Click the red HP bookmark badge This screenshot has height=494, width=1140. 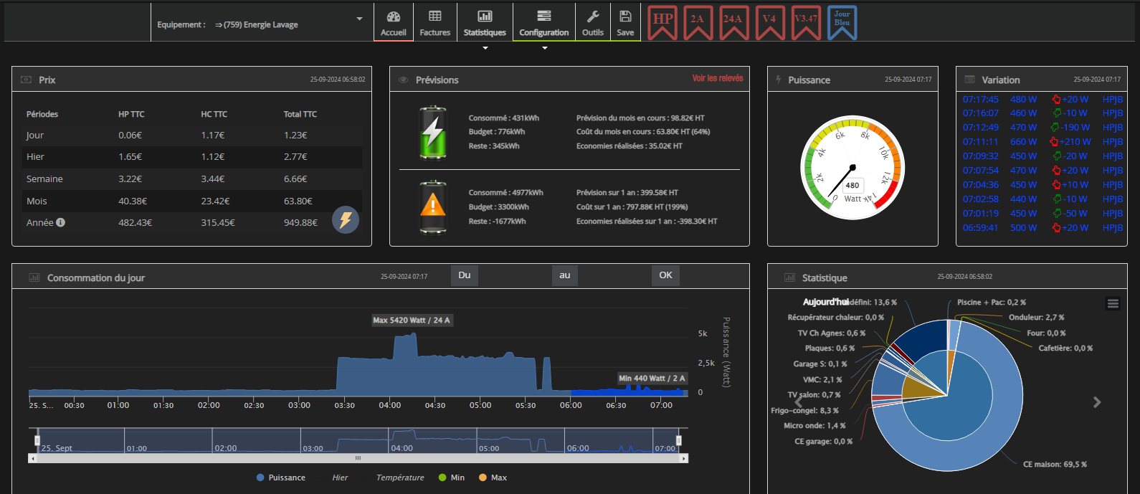point(662,22)
